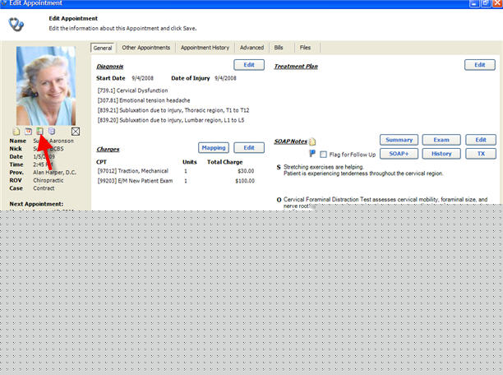The height and width of the screenshot is (375, 503).
Task: Click the Case value Contract
Action: point(44,188)
